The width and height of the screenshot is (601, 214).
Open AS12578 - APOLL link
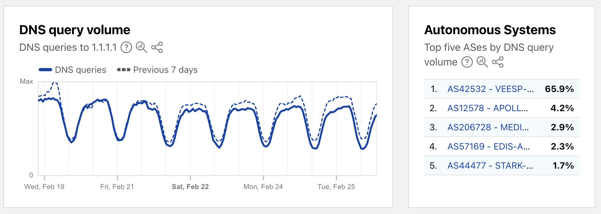click(488, 108)
